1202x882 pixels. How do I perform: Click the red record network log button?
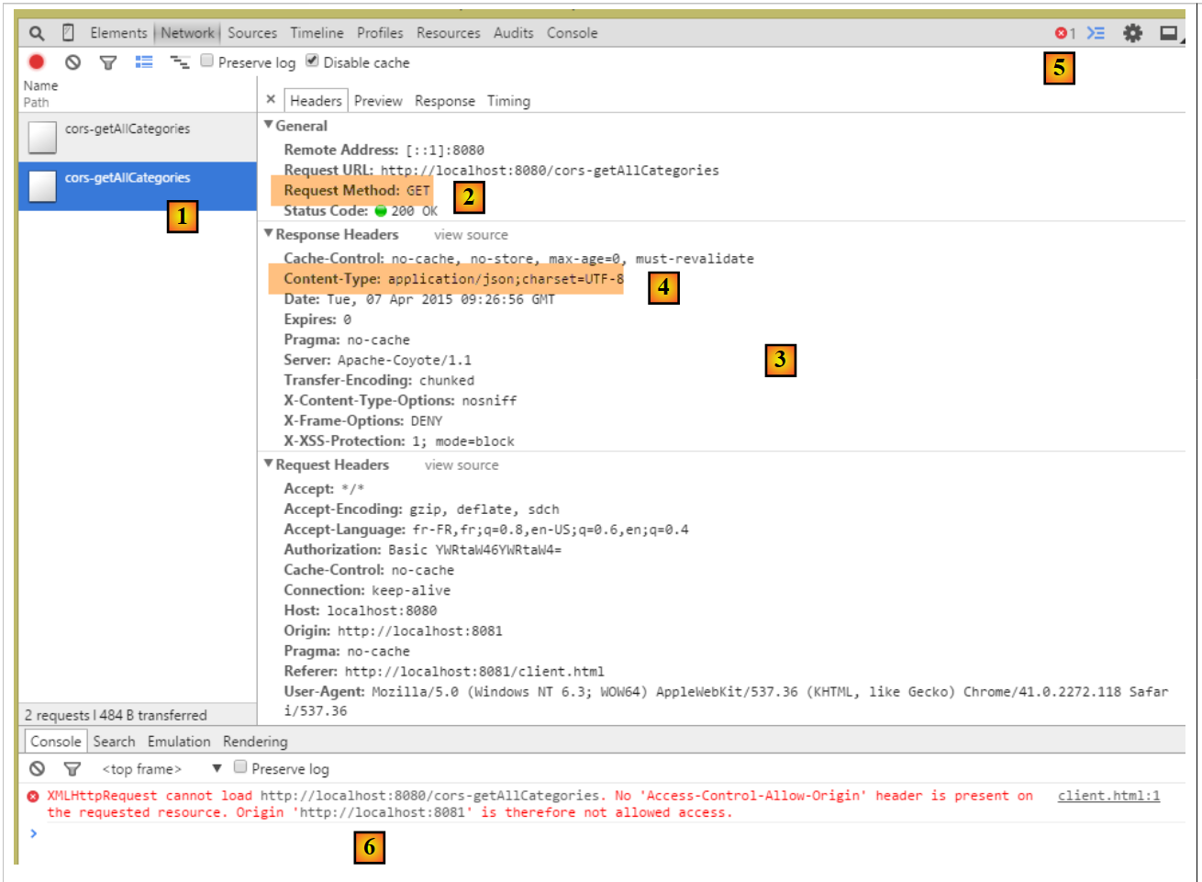click(37, 62)
